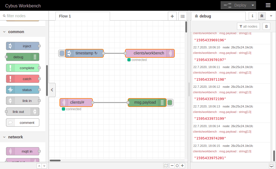
Task: Open the info sidebar tab icon
Action: [252, 16]
